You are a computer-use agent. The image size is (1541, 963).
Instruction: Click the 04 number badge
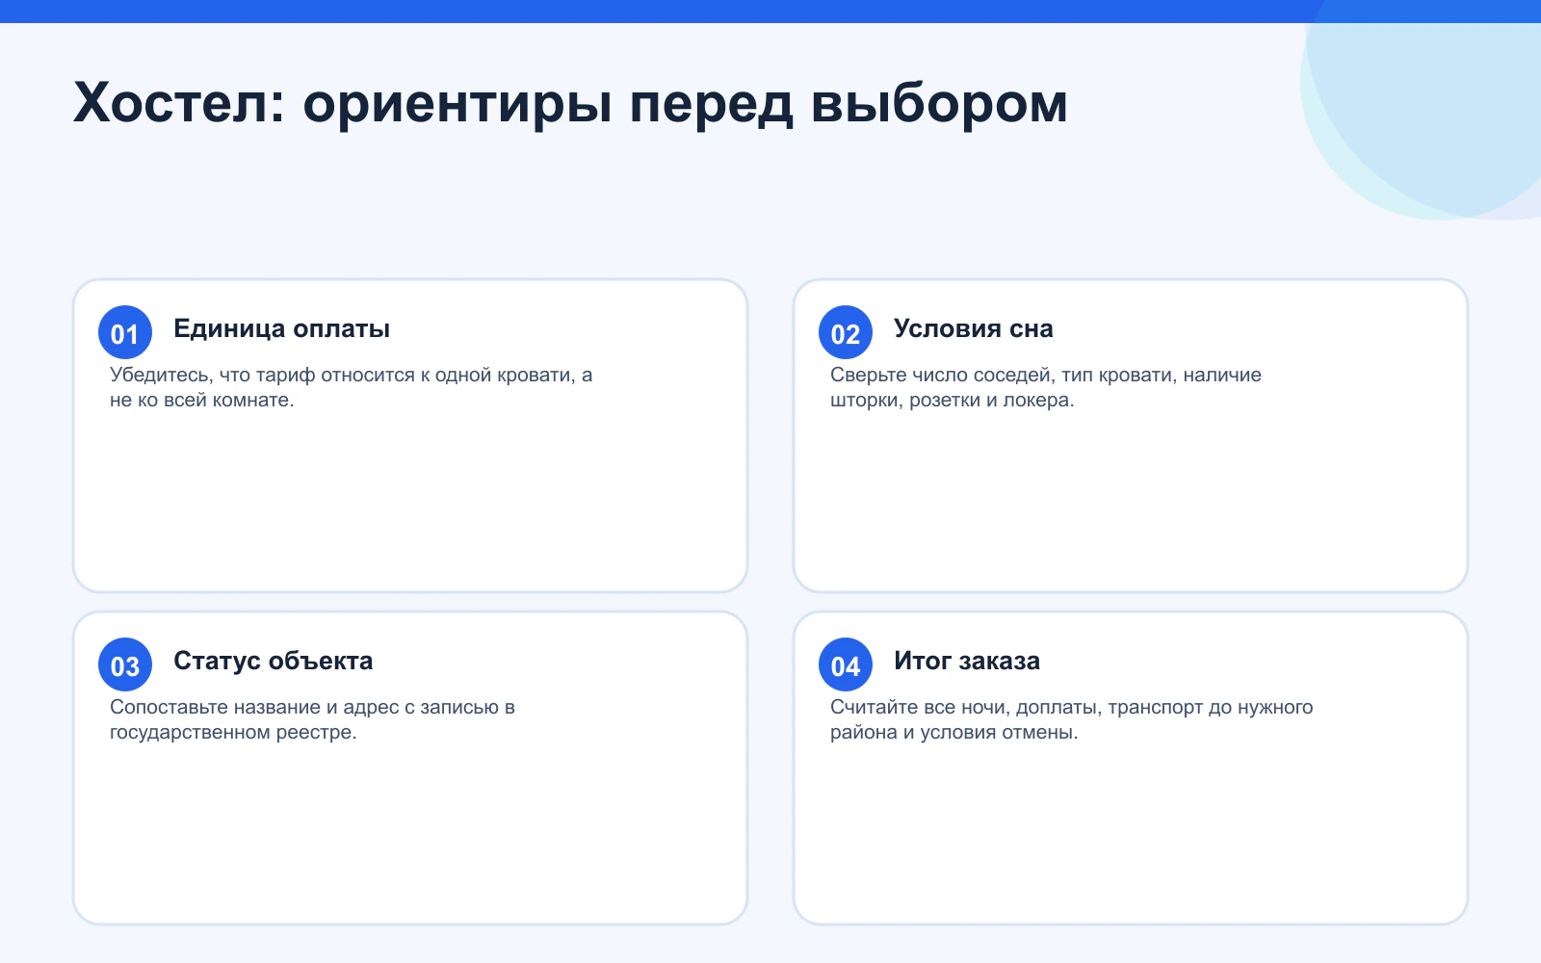(x=846, y=664)
